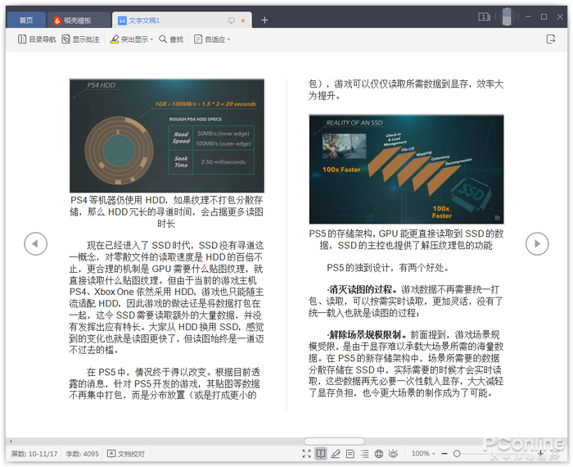Click the 屏数 10-11/17 page indicator
573x467 pixels.
point(34,454)
